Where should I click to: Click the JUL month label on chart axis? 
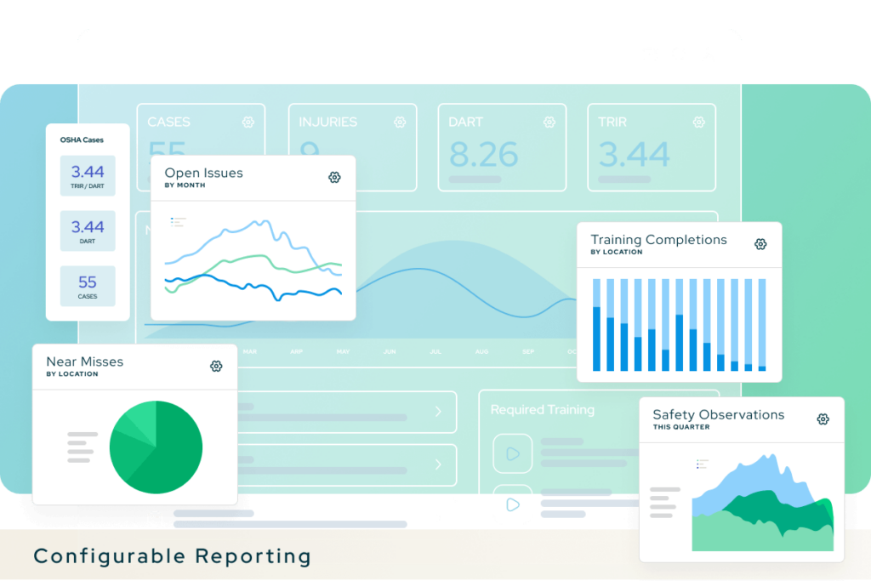[x=435, y=352]
